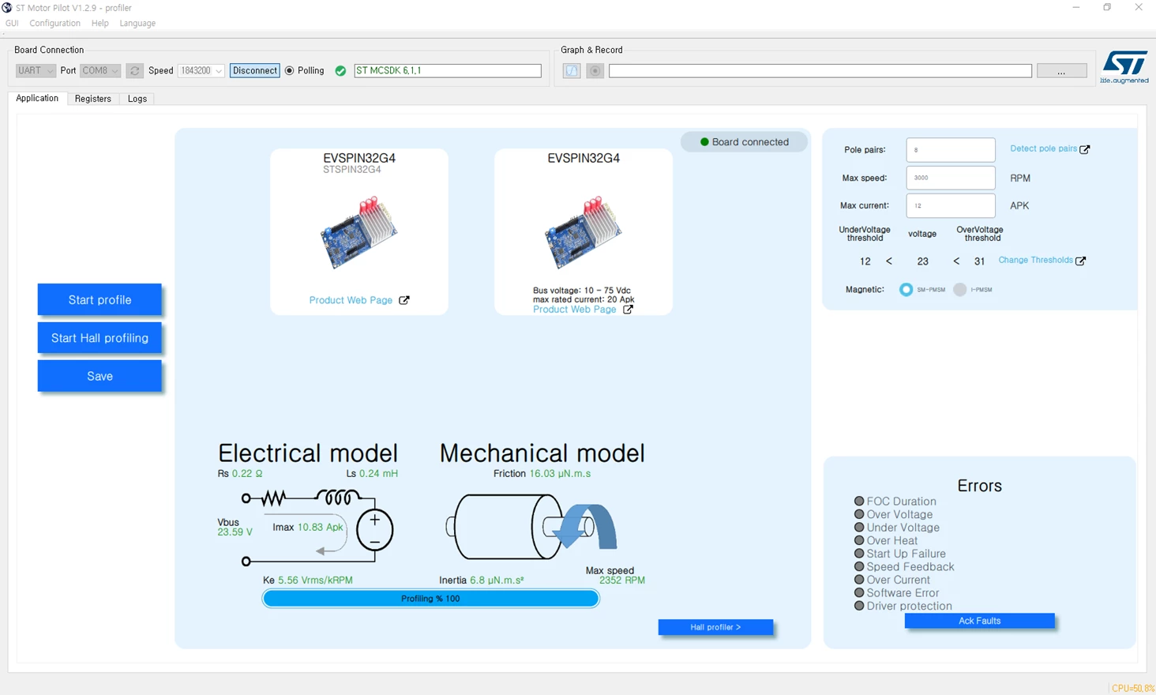Click the Pole pairs input field
The image size is (1156, 695).
tap(951, 150)
